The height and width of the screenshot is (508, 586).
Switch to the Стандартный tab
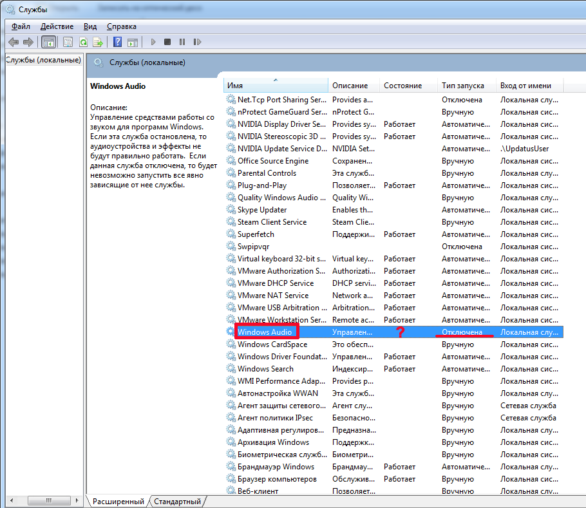coord(177,501)
